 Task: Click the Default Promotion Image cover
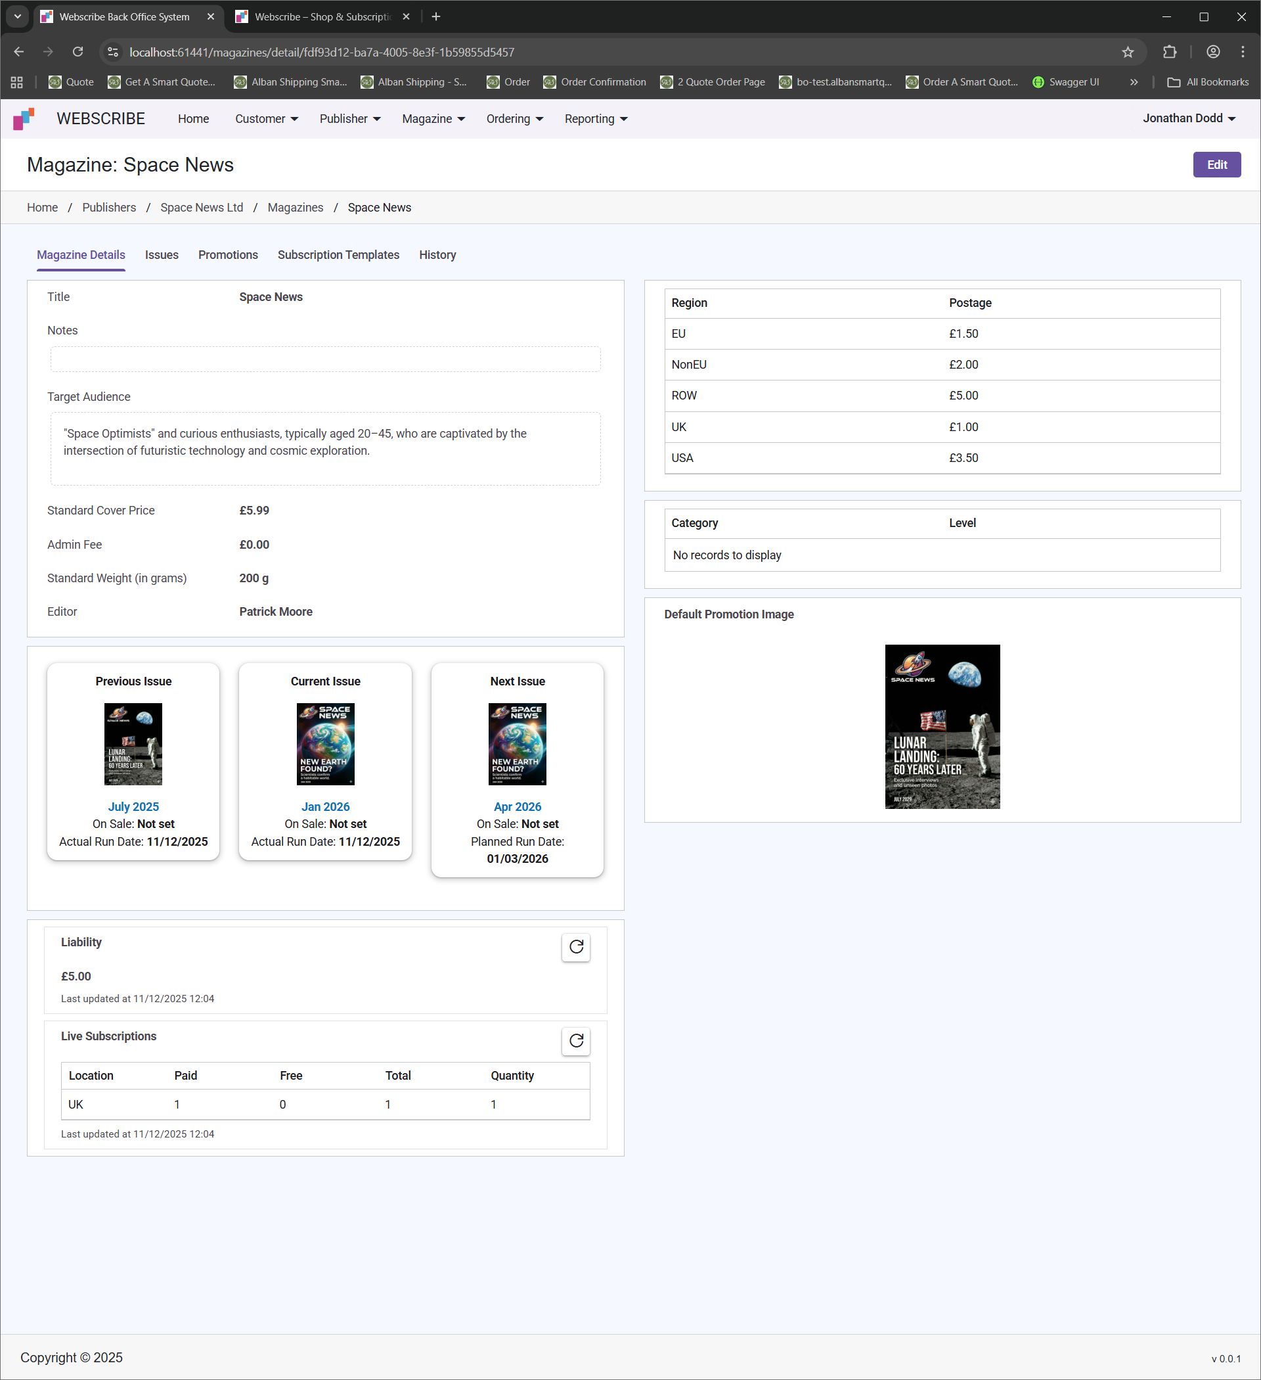pyautogui.click(x=941, y=726)
